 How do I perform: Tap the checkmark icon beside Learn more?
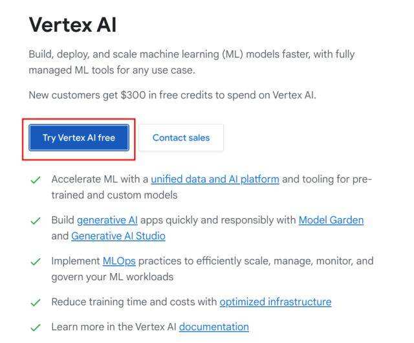(x=36, y=327)
